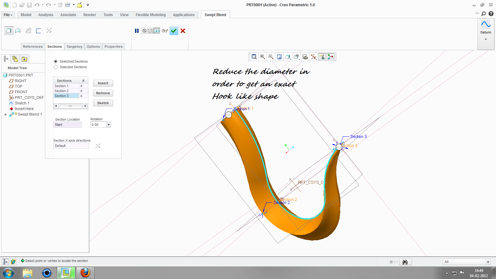
Task: Click the Refit zoom icon
Action: point(254,57)
